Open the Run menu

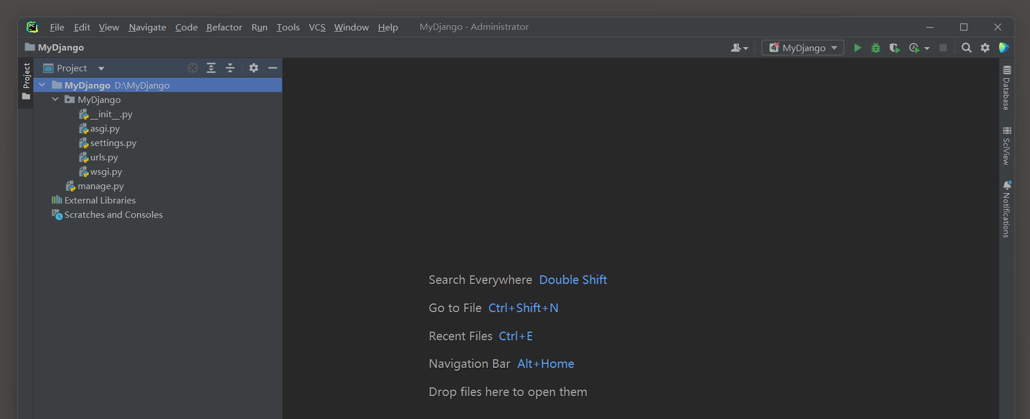tap(260, 27)
